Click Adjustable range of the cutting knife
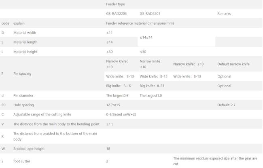This screenshot has height=168, width=263. [x=42, y=114]
